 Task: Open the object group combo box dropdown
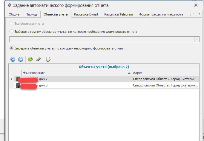click(x=197, y=39)
